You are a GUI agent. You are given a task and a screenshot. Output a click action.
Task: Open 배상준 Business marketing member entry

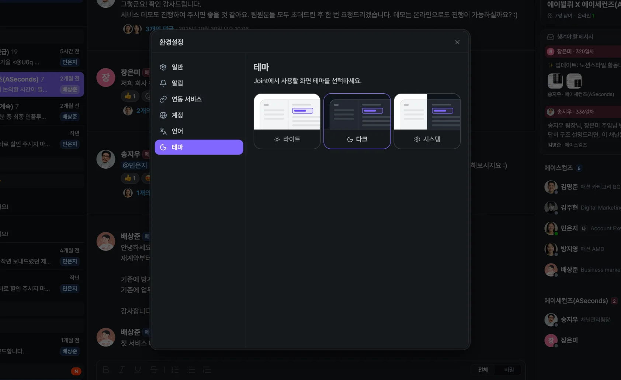[583, 270]
